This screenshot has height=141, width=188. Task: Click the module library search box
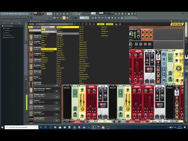click(x=35, y=30)
